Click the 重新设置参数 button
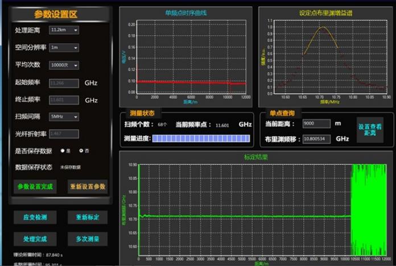Screen dimensions: 396x266 (88, 186)
